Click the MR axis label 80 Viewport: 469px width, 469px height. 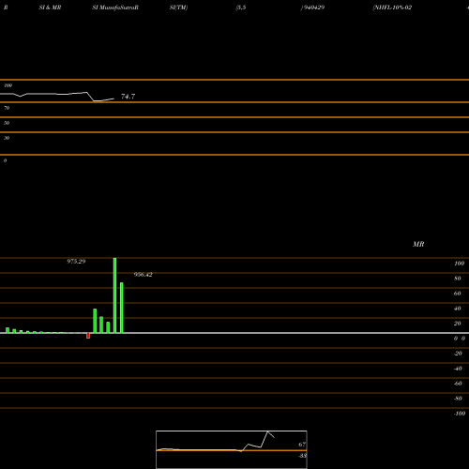[458, 279]
